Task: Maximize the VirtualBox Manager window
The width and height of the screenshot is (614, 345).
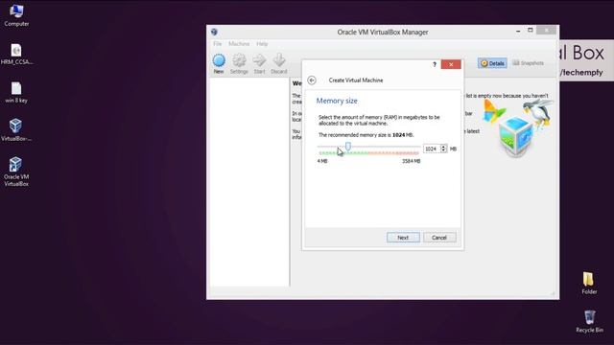Action: tap(531, 30)
